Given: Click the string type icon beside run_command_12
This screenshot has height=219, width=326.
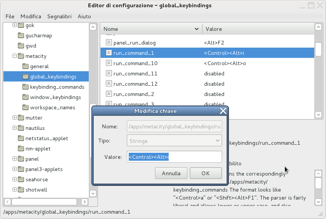Looking at the screenshot, I should pyautogui.click(x=109, y=84).
